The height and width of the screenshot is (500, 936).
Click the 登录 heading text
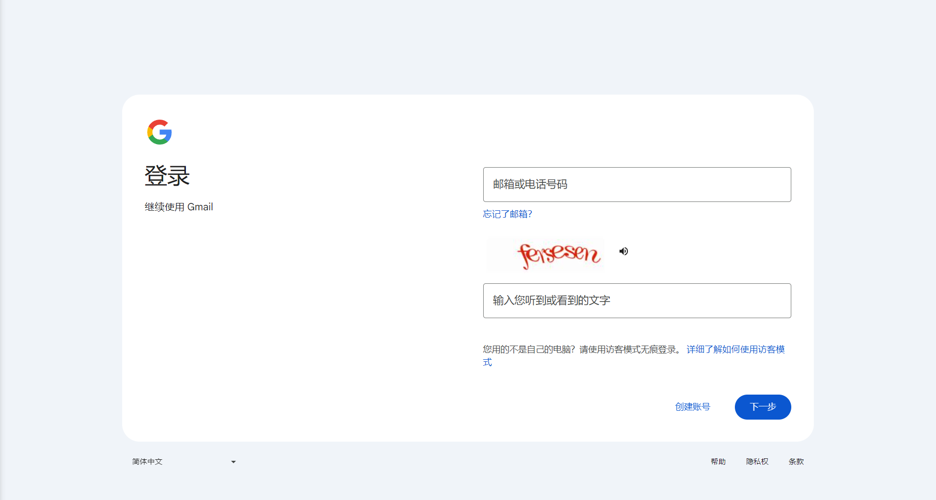coord(166,175)
